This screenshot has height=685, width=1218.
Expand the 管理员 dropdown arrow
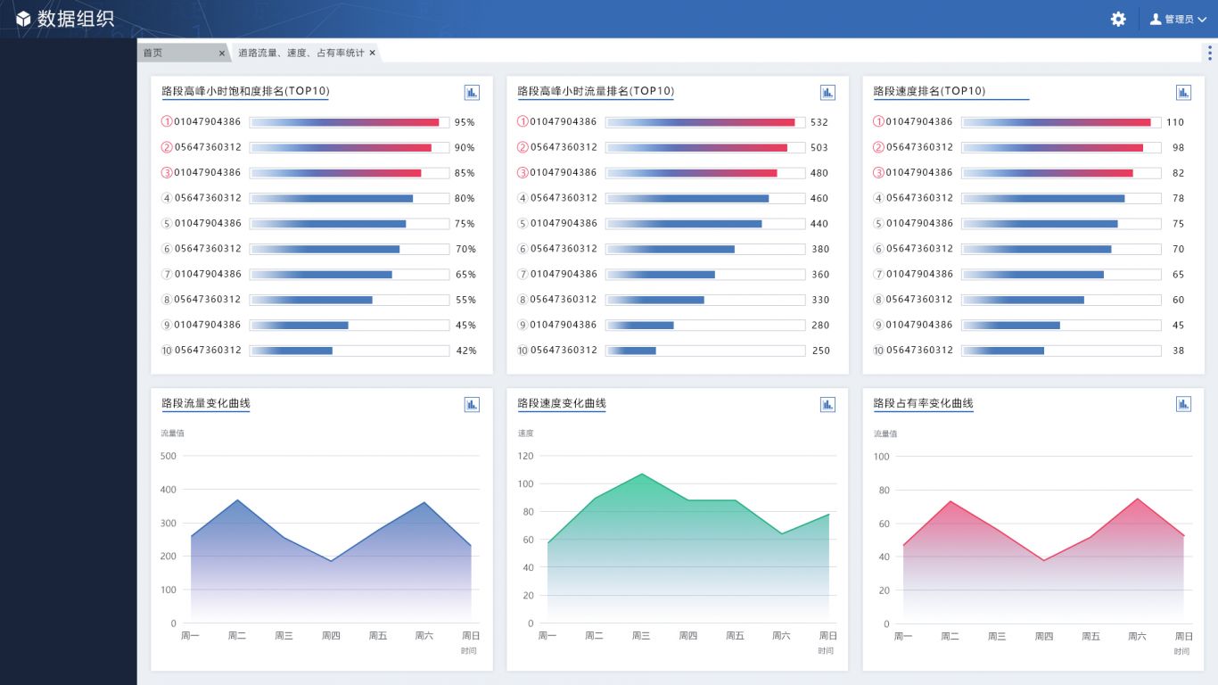point(1202,20)
